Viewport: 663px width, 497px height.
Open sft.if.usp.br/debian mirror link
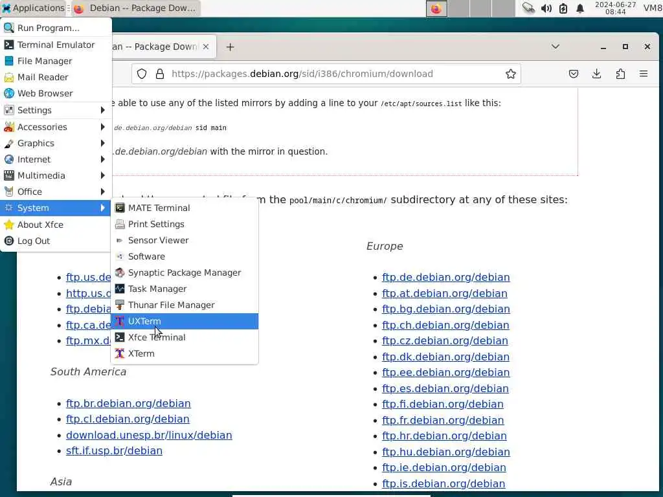(x=114, y=450)
